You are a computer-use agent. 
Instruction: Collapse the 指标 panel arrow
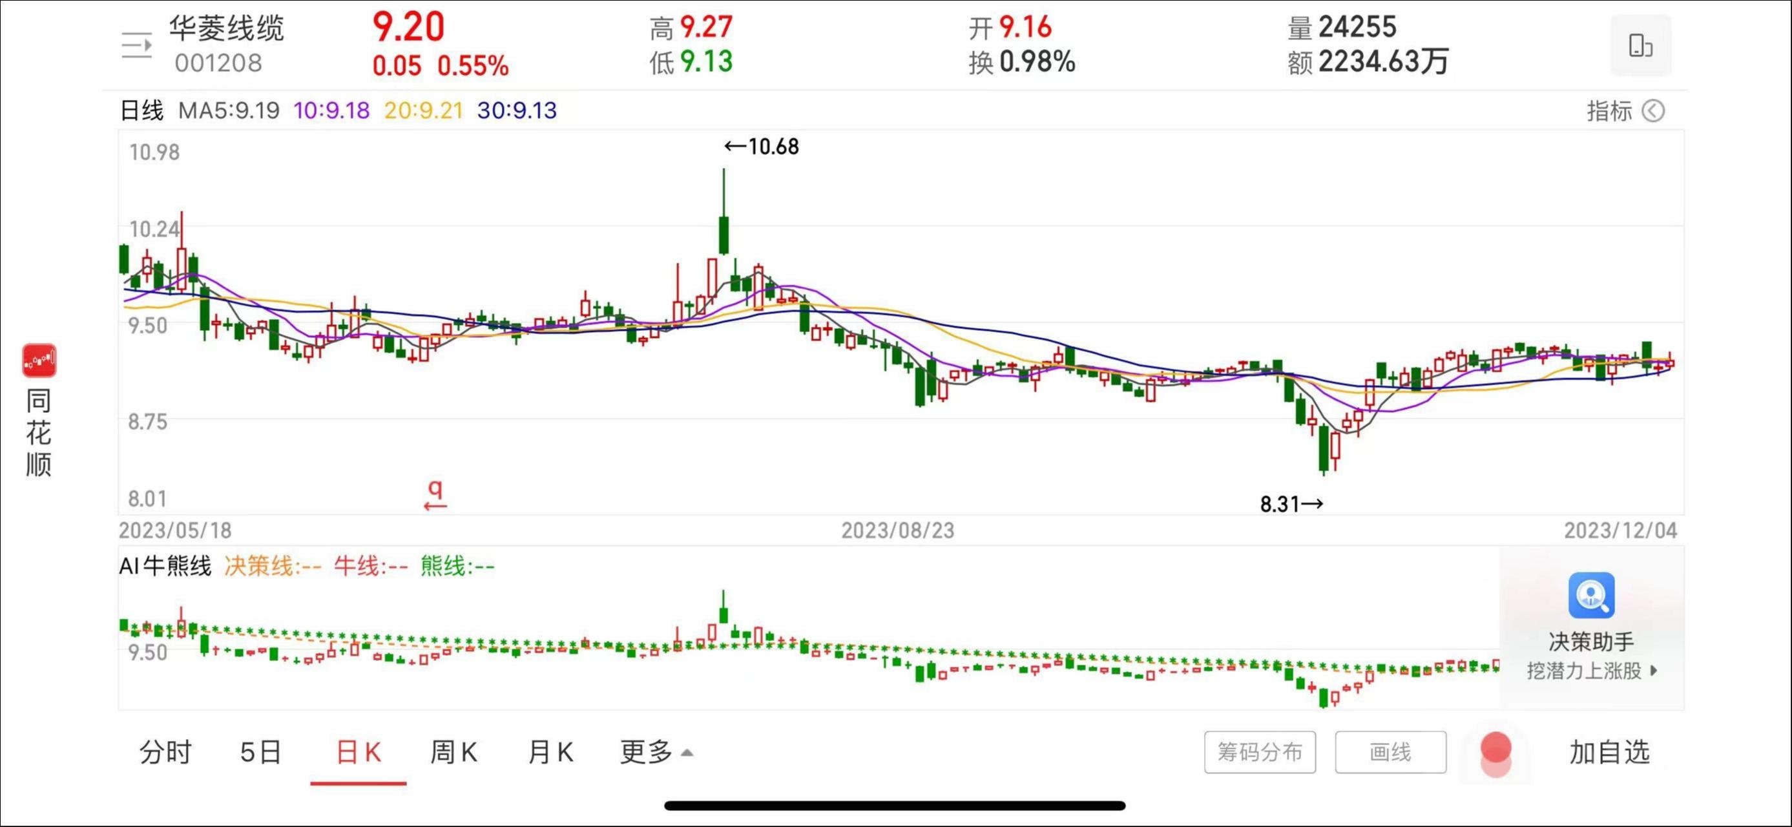pyautogui.click(x=1653, y=110)
